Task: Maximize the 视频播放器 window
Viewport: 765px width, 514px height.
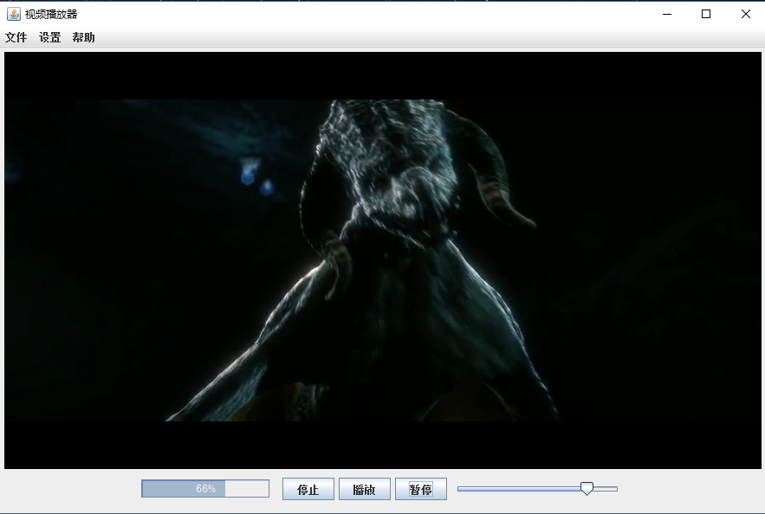Action: [x=706, y=13]
